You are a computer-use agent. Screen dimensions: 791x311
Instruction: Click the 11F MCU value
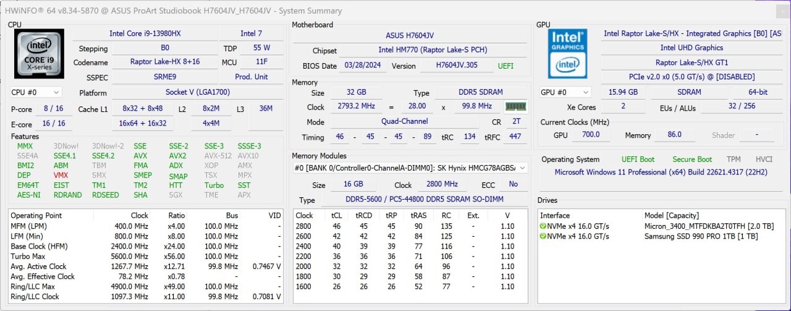pos(262,62)
